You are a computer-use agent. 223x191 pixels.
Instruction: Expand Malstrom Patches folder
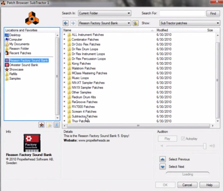(x=65, y=68)
